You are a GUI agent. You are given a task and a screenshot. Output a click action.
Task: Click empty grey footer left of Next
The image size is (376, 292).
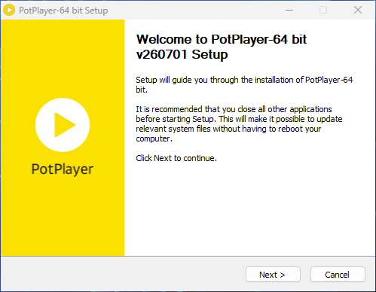pos(123,274)
